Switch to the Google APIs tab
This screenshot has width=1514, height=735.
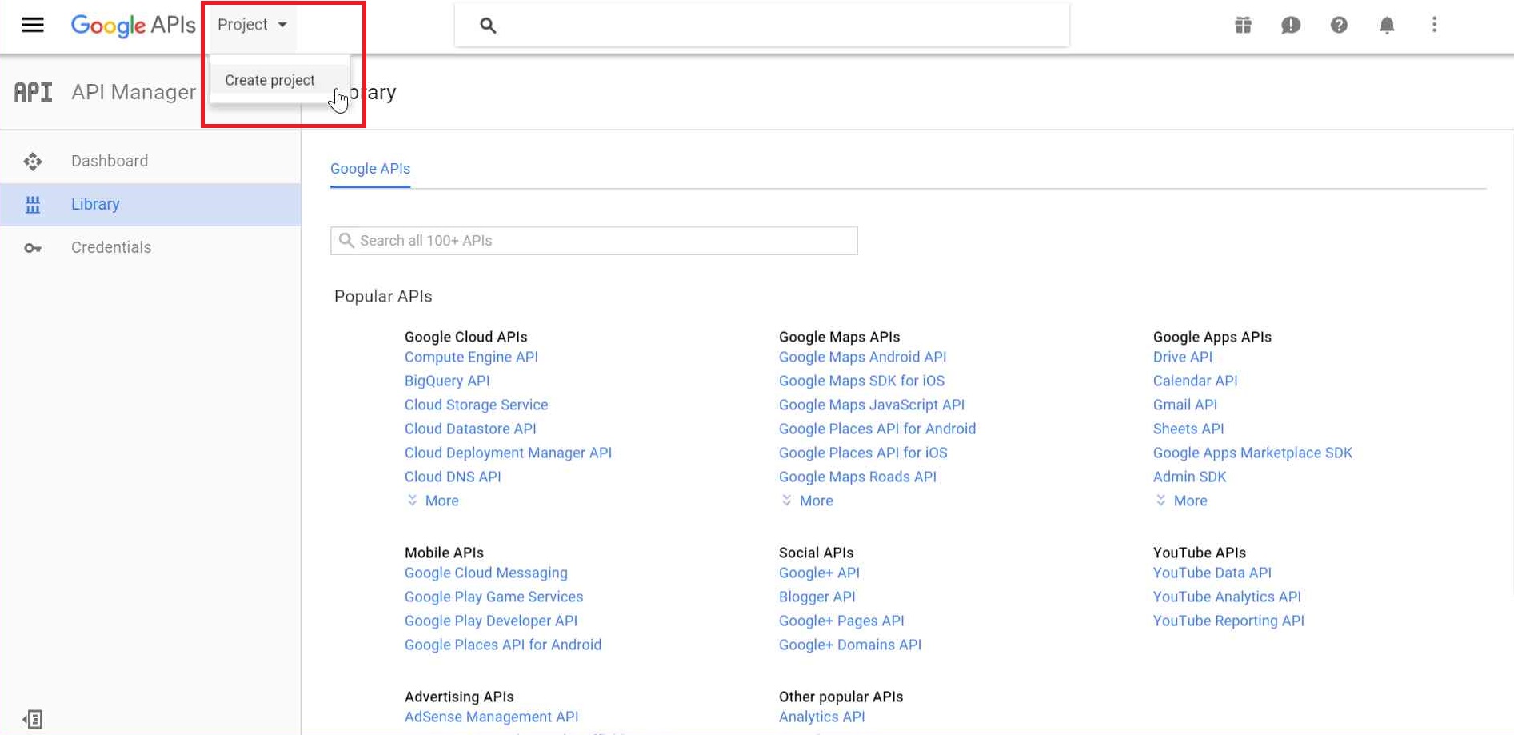tap(370, 169)
